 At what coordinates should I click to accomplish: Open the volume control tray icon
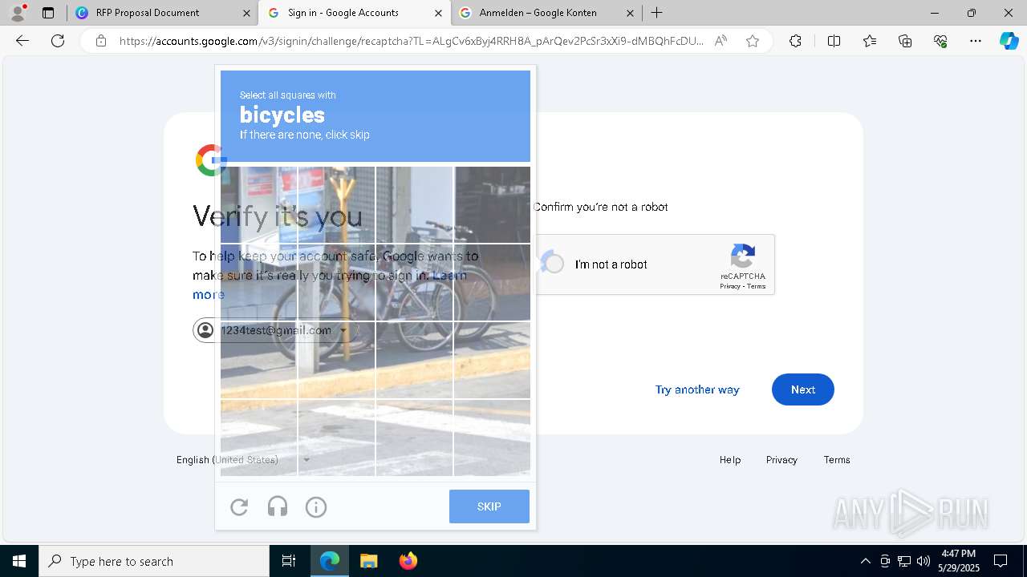click(x=923, y=561)
